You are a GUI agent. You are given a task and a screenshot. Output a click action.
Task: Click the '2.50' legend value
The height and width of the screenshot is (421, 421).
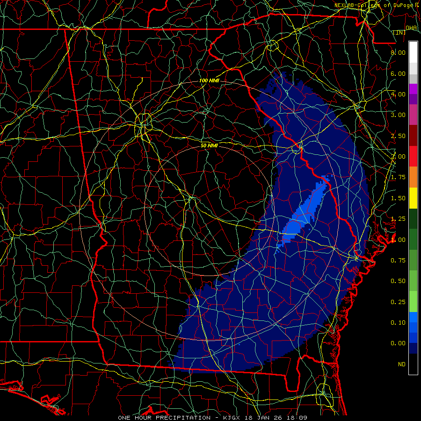tap(398, 136)
